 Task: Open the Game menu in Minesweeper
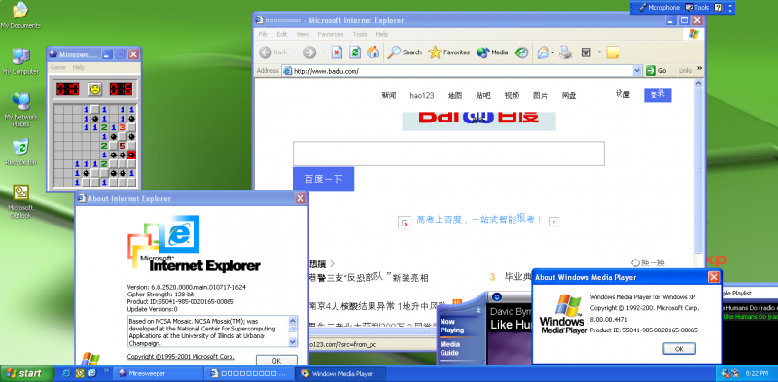[58, 67]
